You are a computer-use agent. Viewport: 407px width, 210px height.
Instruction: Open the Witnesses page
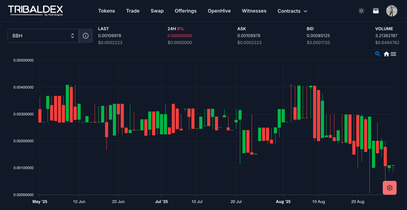tap(254, 11)
